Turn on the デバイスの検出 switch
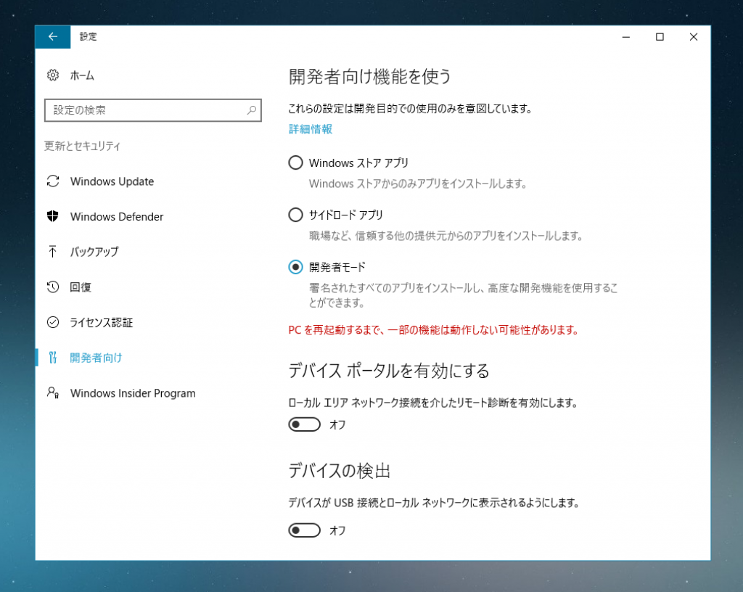 tap(304, 530)
